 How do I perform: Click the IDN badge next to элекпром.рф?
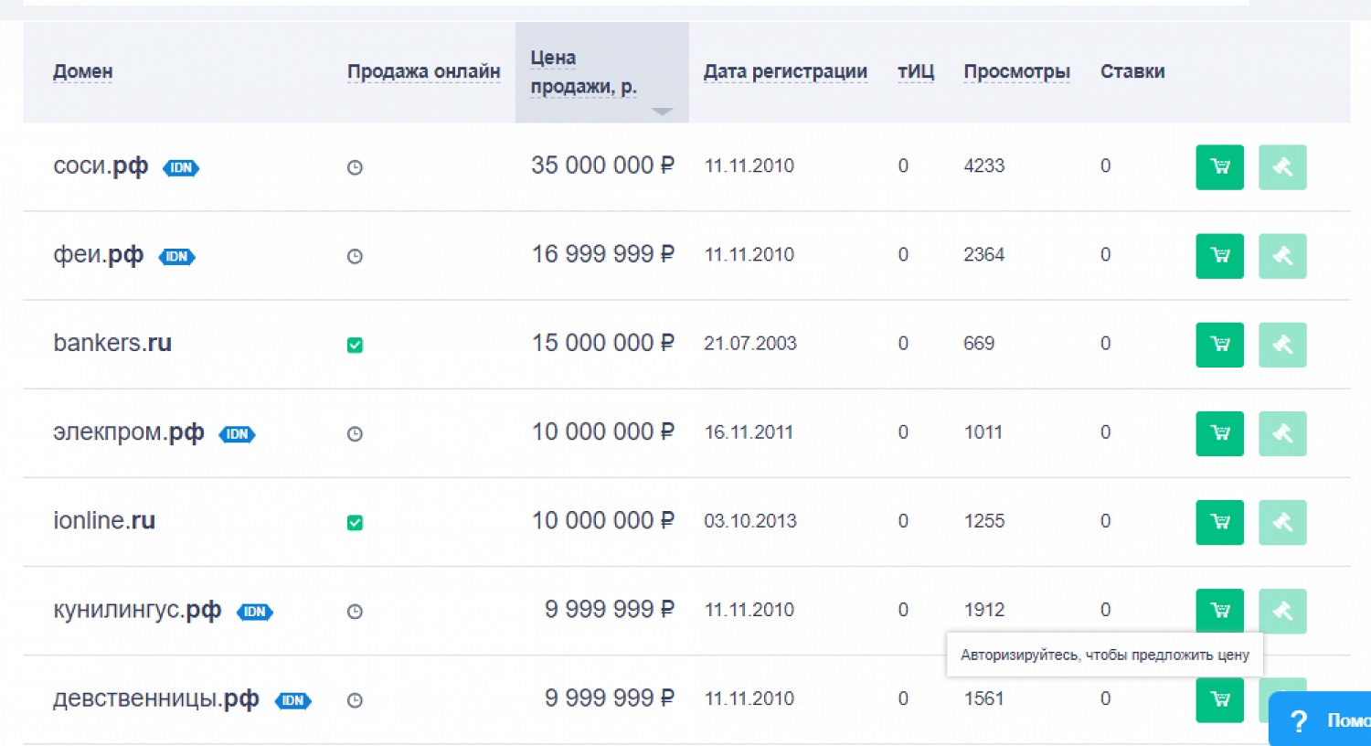(x=238, y=434)
